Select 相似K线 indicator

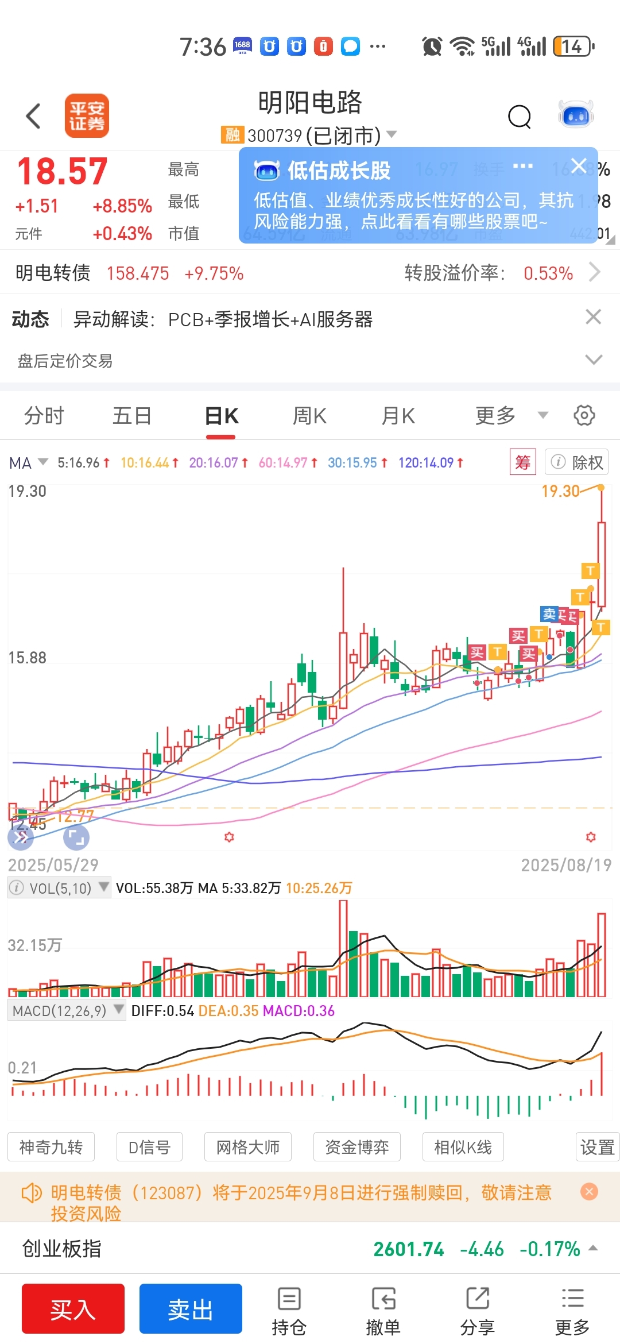(463, 1147)
